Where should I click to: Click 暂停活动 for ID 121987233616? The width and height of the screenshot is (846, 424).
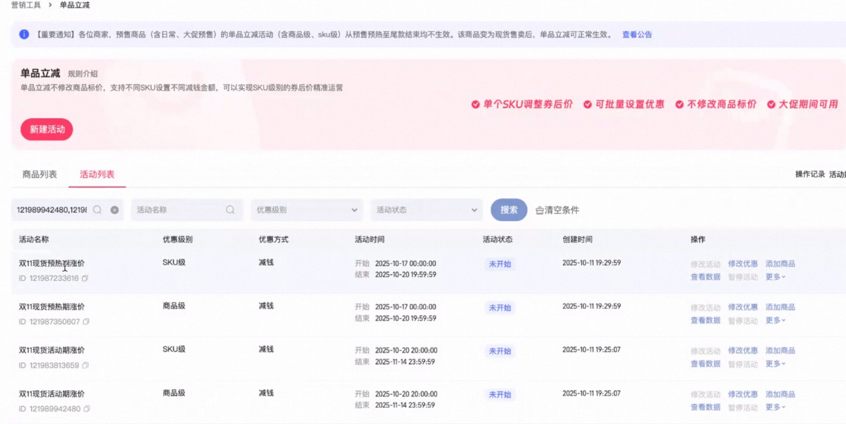coord(743,277)
